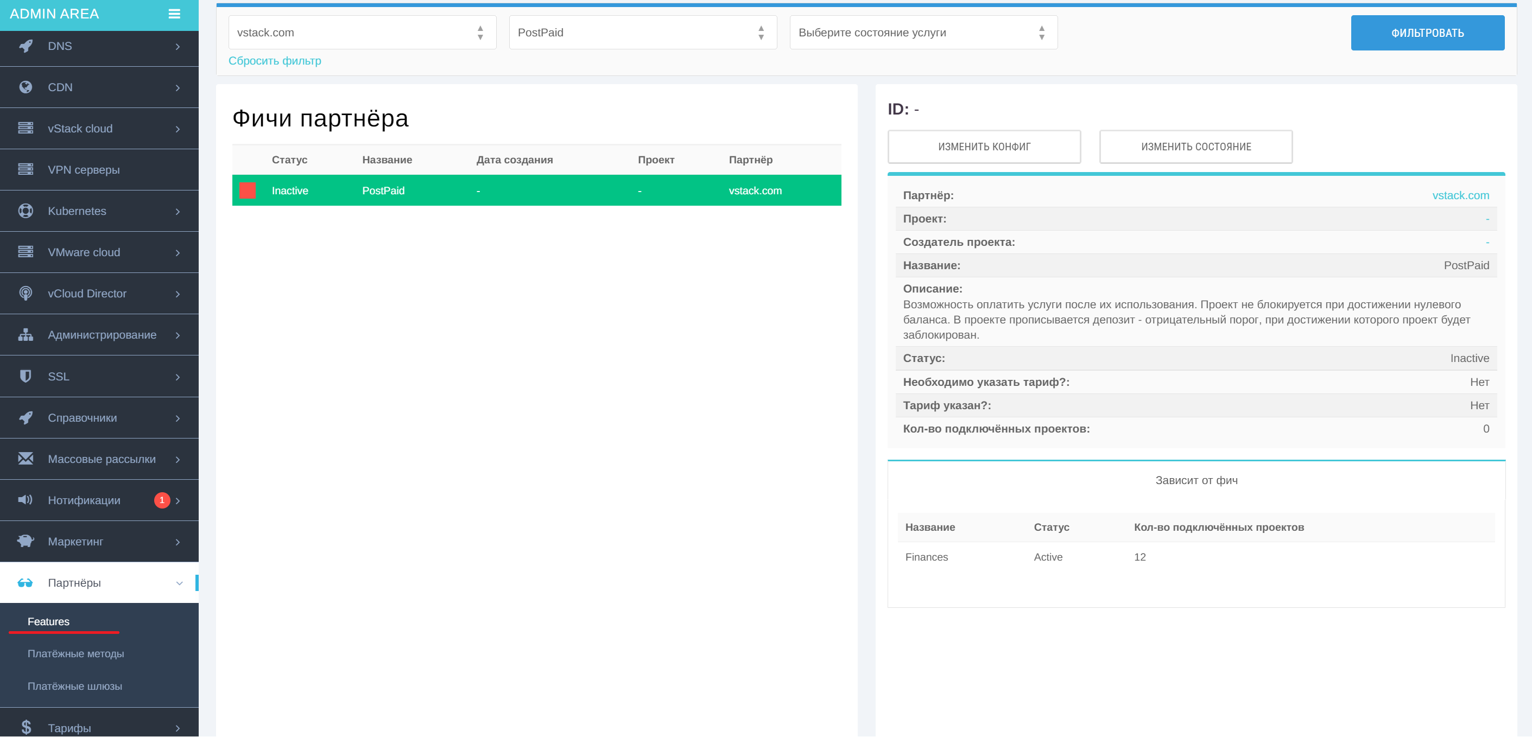Open the vstack.com partner dropdown
The height and width of the screenshot is (737, 1532).
click(362, 33)
